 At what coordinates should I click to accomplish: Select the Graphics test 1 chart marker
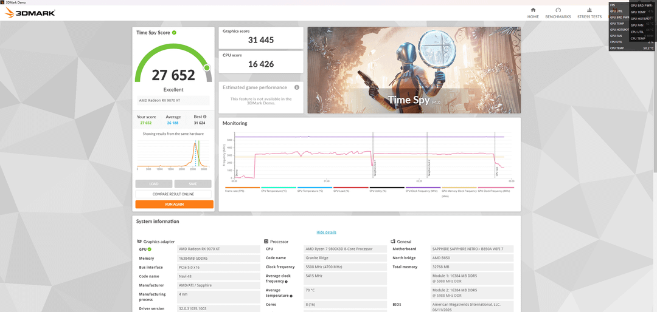[375, 168]
